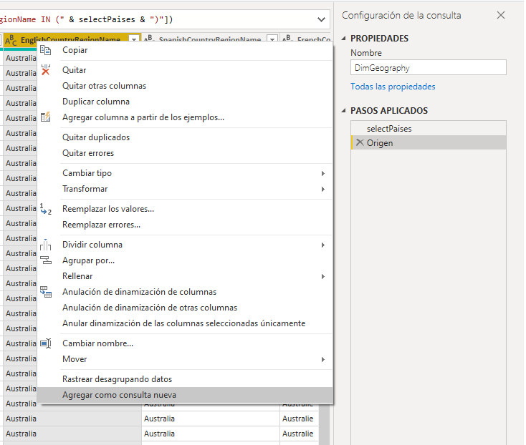Click the Cambiar nombre icon
This screenshot has height=445, width=526.
[x=46, y=343]
